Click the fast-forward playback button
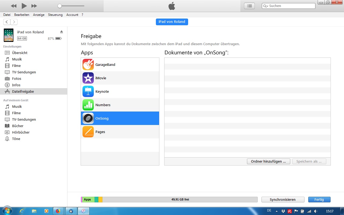The height and width of the screenshot is (215, 344). 34,6
